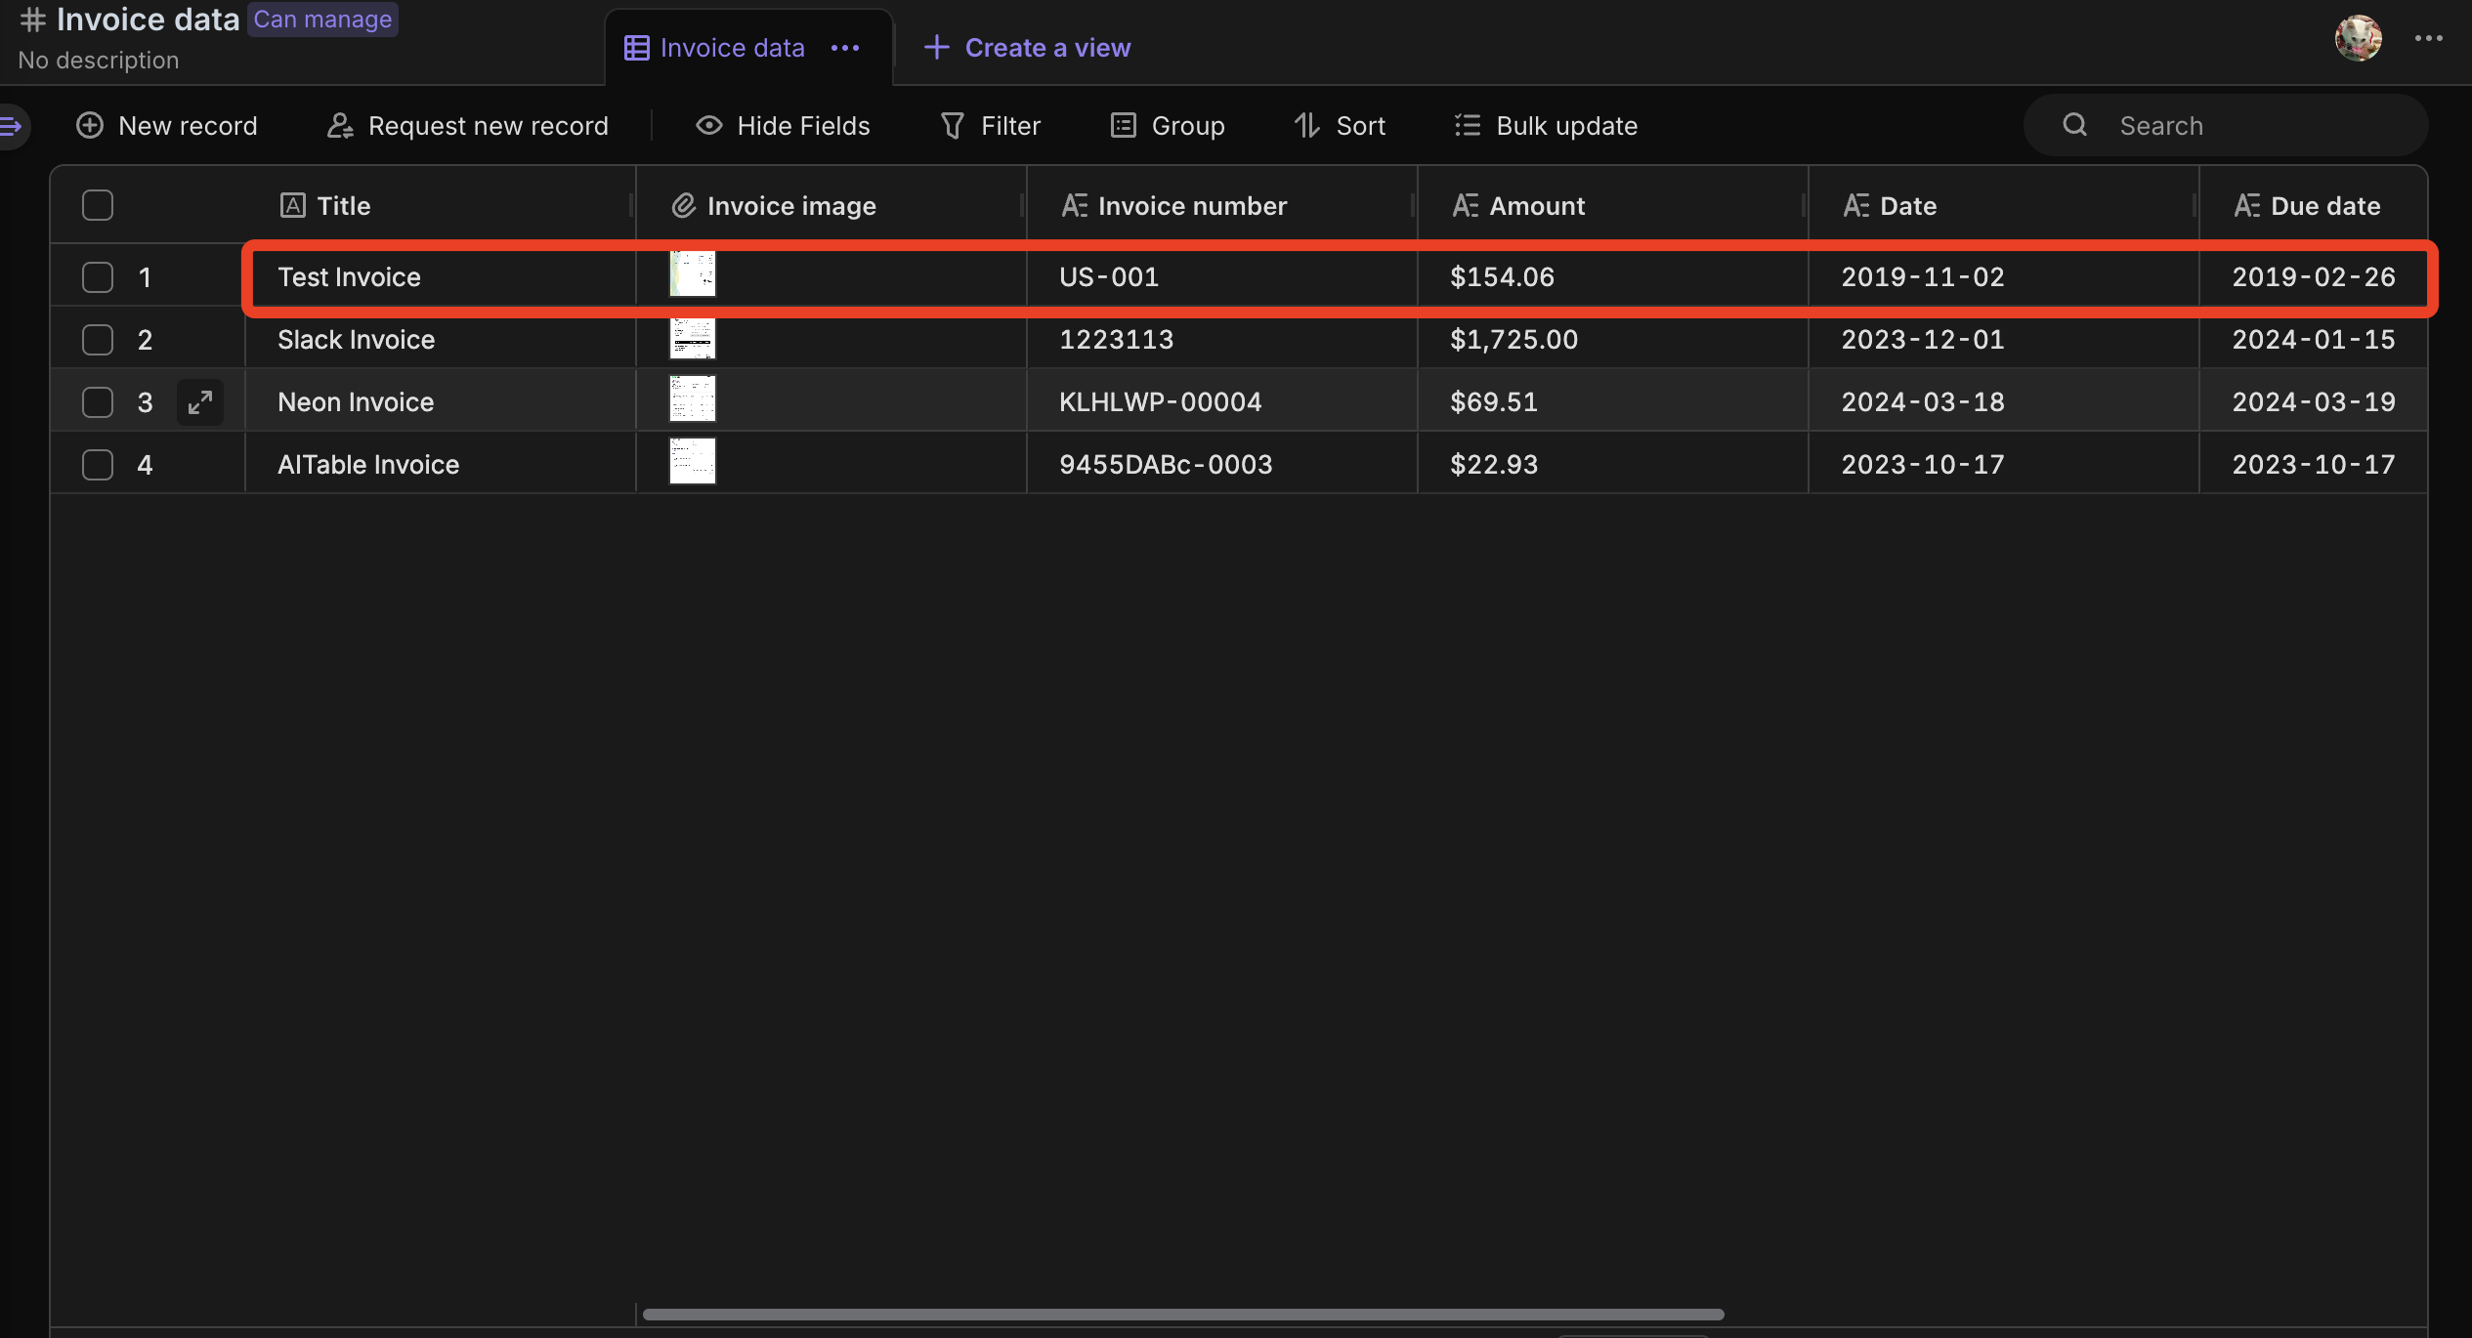Screen dimensions: 2472x1338
Task: Click the Invoice image attachment icon
Action: pos(683,205)
